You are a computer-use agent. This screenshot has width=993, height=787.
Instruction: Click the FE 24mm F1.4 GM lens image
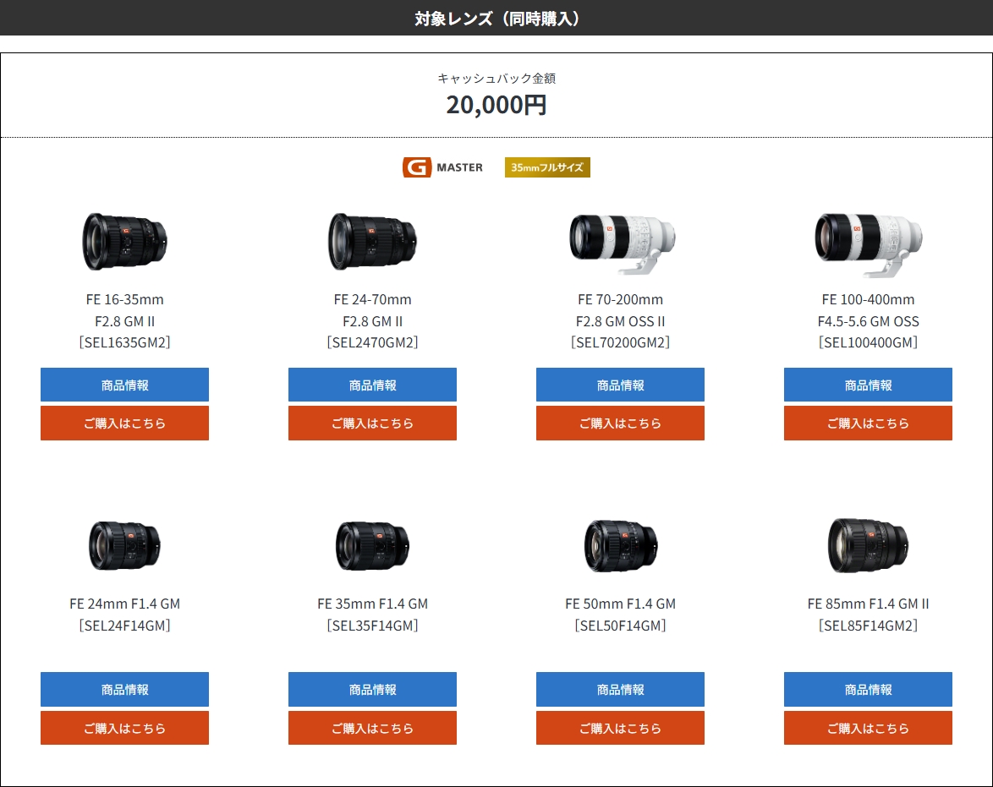point(124,545)
